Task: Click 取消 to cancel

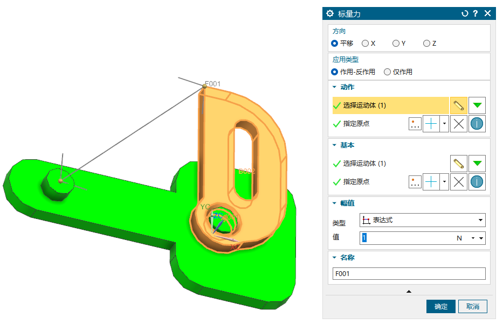Action: pos(473,306)
